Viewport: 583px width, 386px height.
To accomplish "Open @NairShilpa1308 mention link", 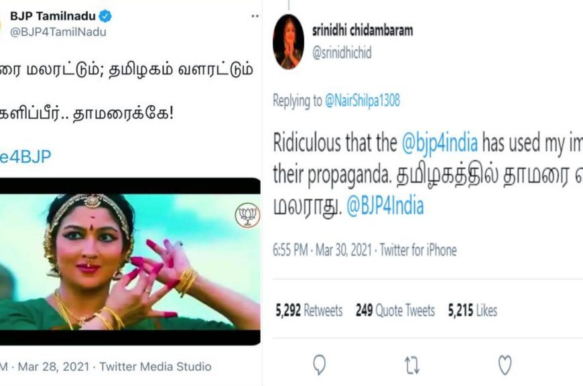I will point(363,101).
